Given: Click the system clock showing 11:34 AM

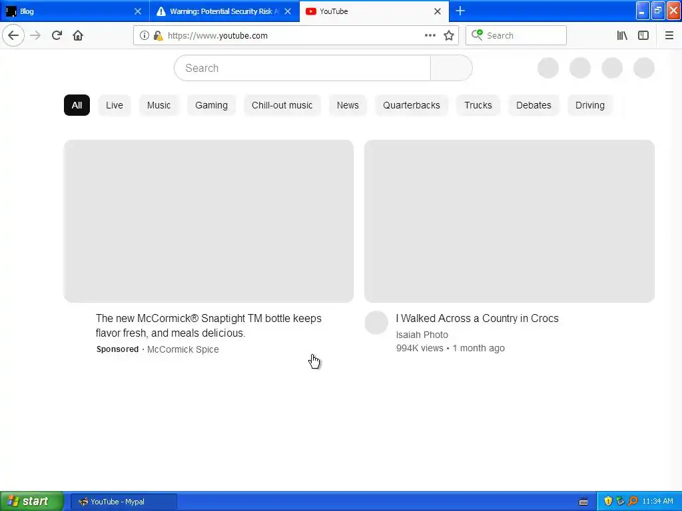Looking at the screenshot, I should [657, 502].
